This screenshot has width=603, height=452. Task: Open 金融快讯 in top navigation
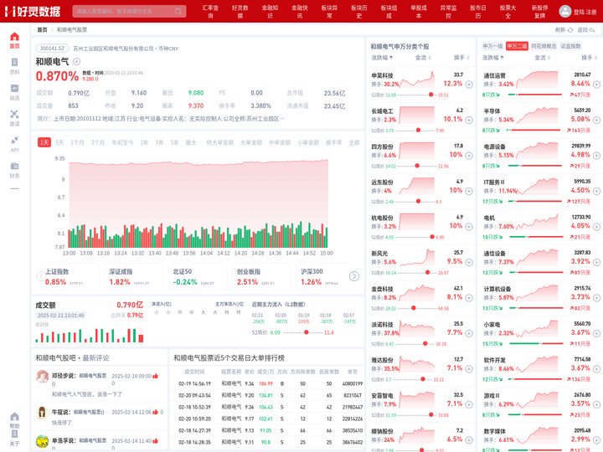coord(300,12)
